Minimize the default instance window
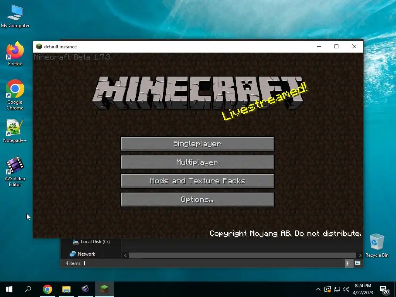The width and height of the screenshot is (396, 297). [319, 46]
